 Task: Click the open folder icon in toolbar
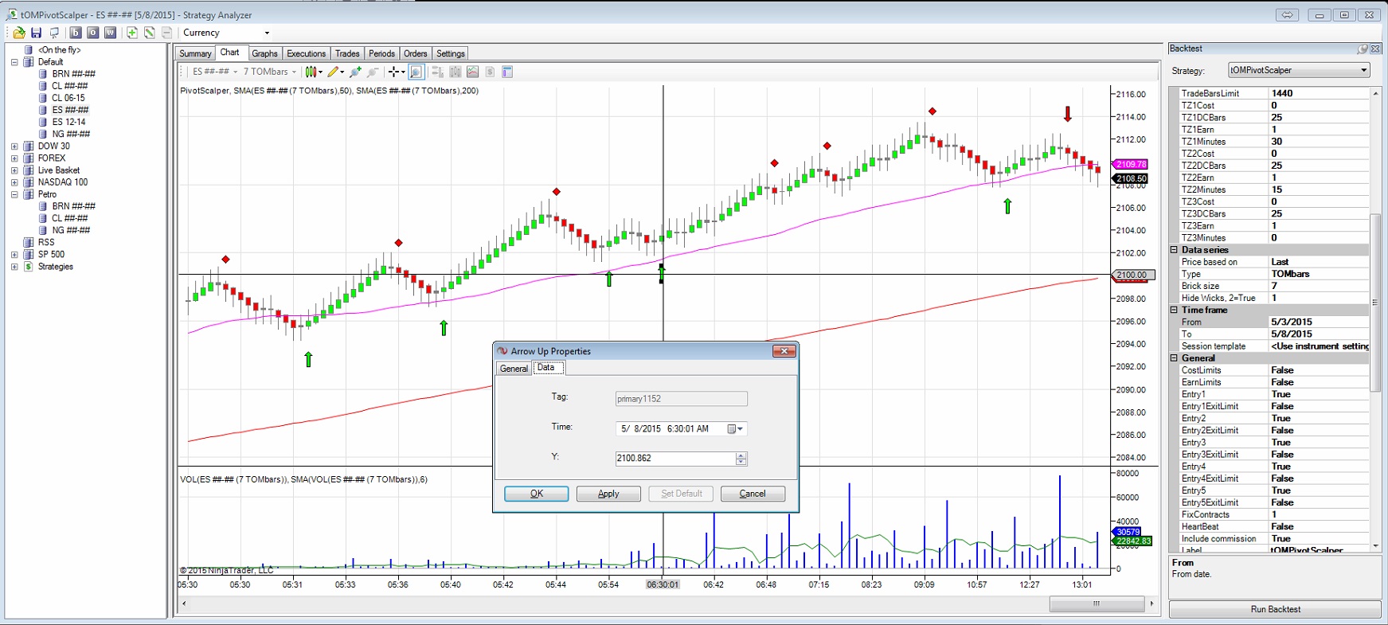pos(19,33)
